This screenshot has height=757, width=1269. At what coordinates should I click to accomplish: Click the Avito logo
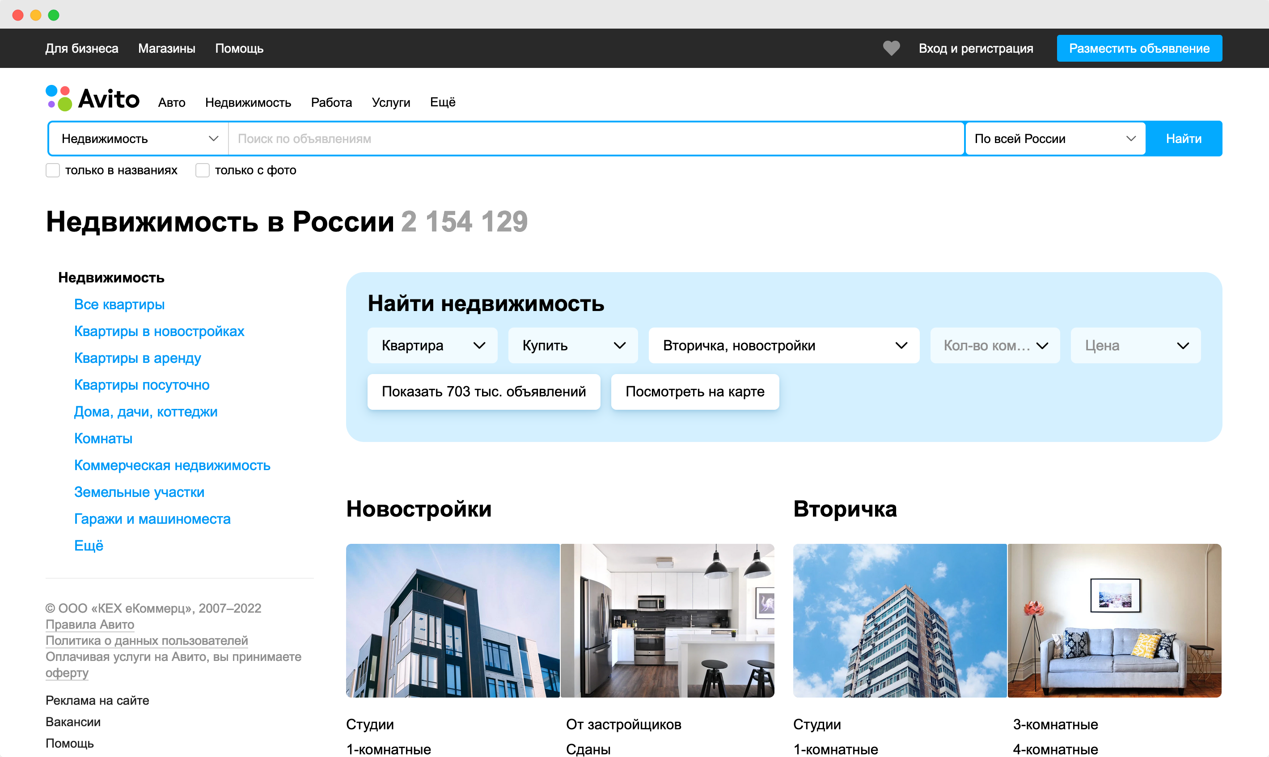[x=93, y=99]
